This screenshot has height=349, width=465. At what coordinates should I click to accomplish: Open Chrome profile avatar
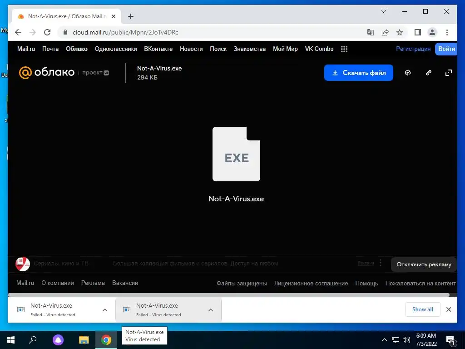click(x=432, y=32)
